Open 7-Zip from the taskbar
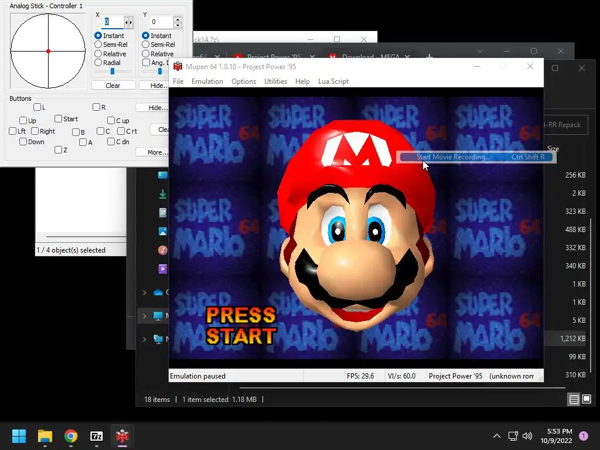600x450 pixels. 97,436
